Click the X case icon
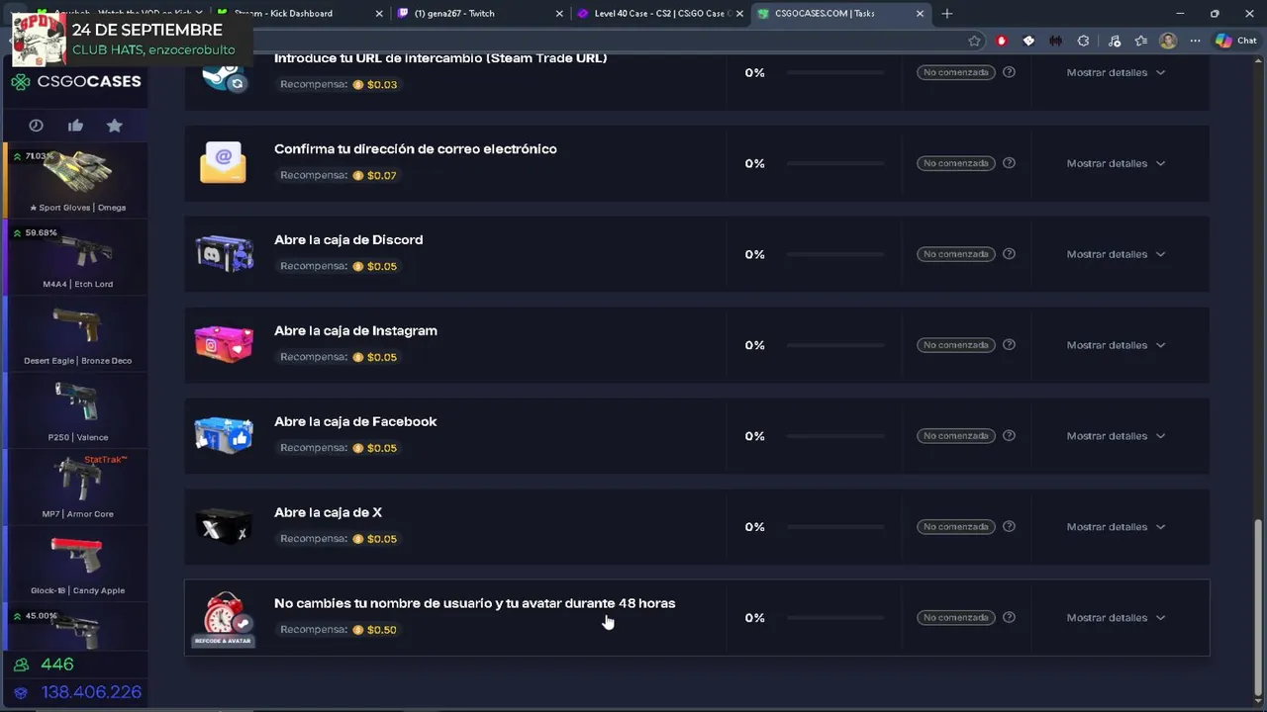Image resolution: width=1267 pixels, height=712 pixels. (x=224, y=527)
